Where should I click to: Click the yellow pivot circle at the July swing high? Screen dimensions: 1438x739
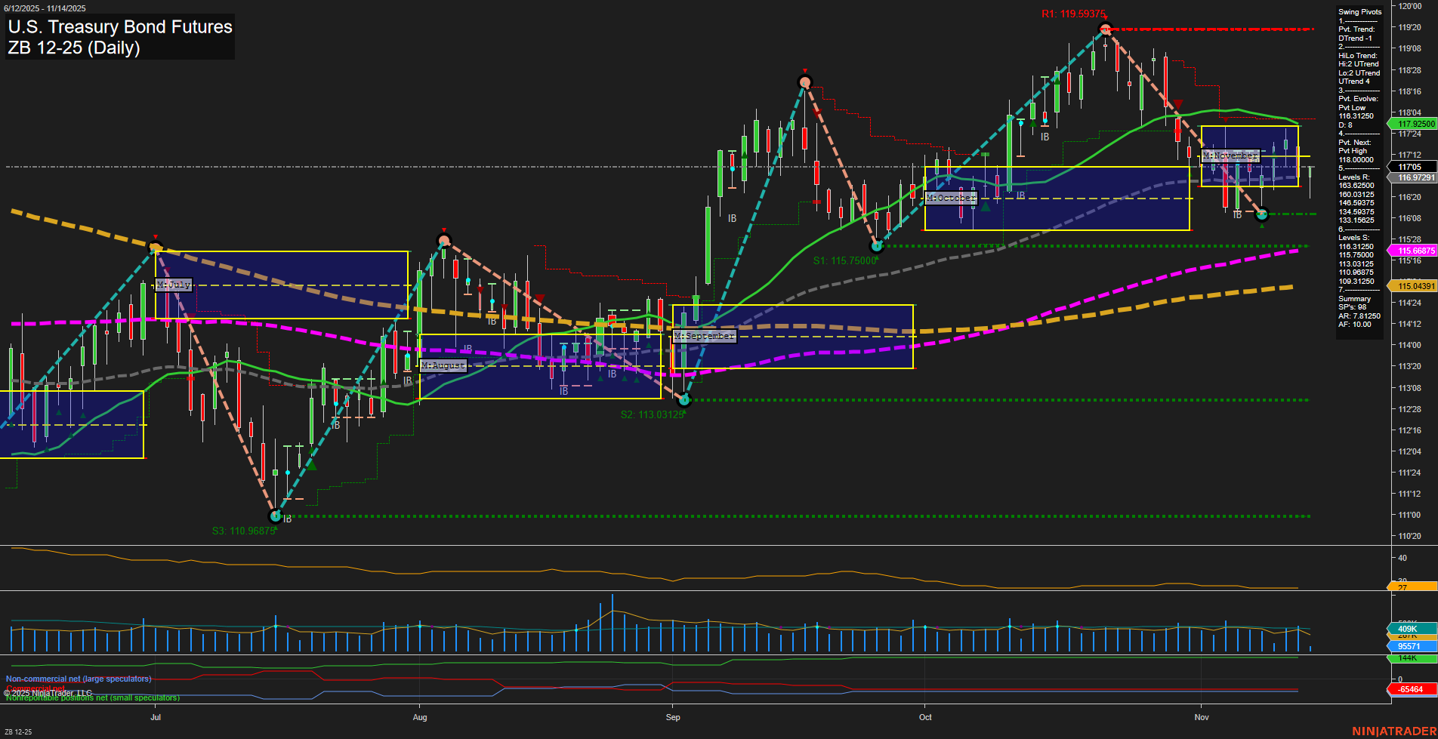coord(155,245)
